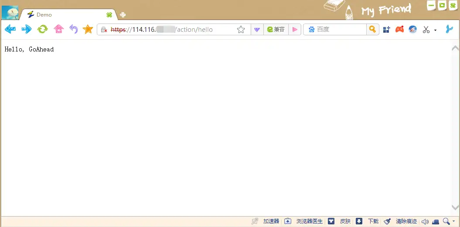Open a new tab with plus button
Viewport: 460px width, 227px height.
[123, 15]
